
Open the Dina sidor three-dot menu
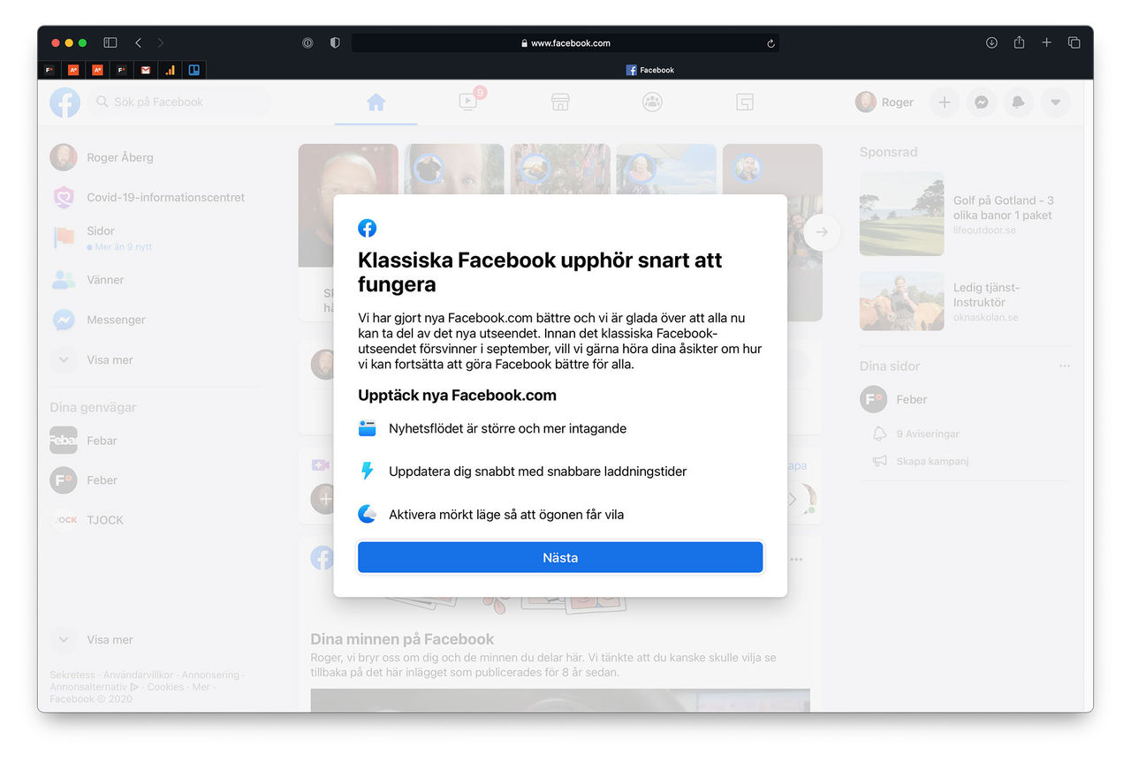click(1064, 366)
